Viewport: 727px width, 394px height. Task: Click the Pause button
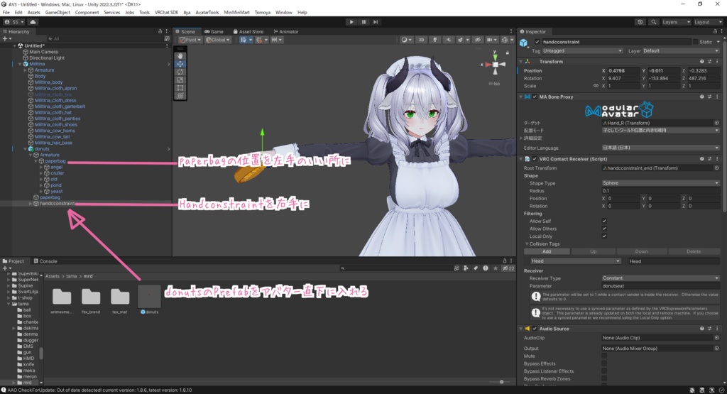click(x=363, y=22)
